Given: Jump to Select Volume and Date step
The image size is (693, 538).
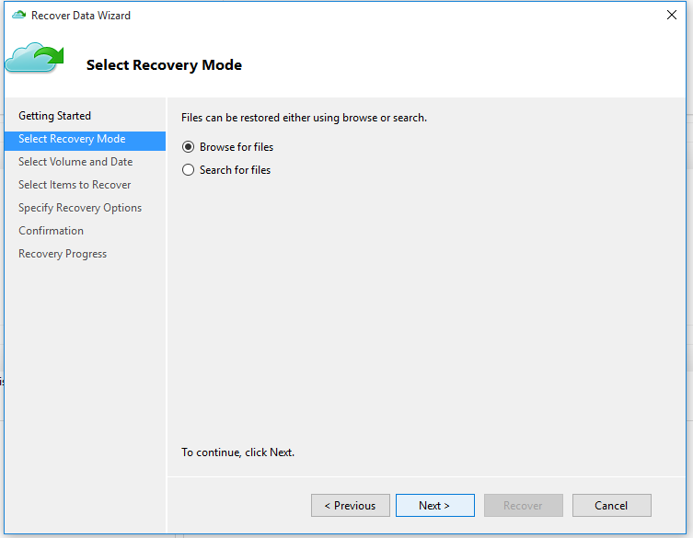Looking at the screenshot, I should coord(75,162).
